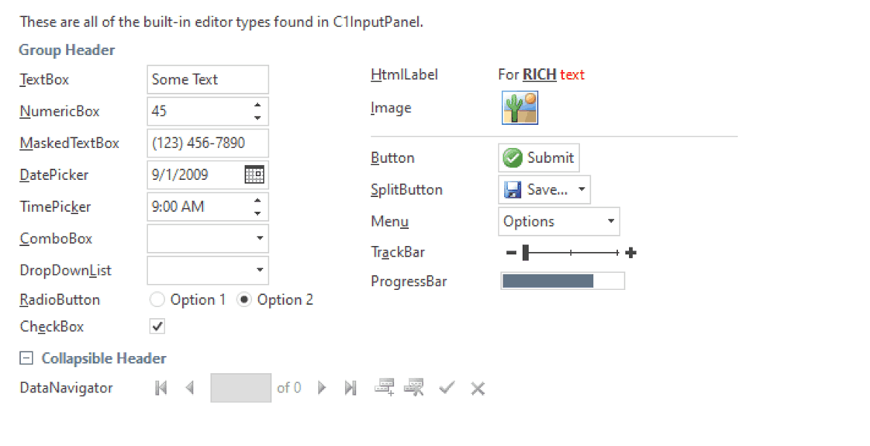Open the Save SplitButton dropdown arrow
The width and height of the screenshot is (870, 446).
pyautogui.click(x=581, y=190)
